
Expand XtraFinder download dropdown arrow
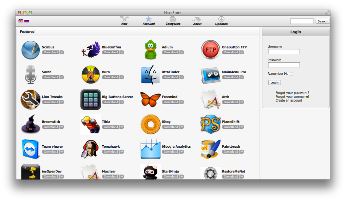coord(182,77)
